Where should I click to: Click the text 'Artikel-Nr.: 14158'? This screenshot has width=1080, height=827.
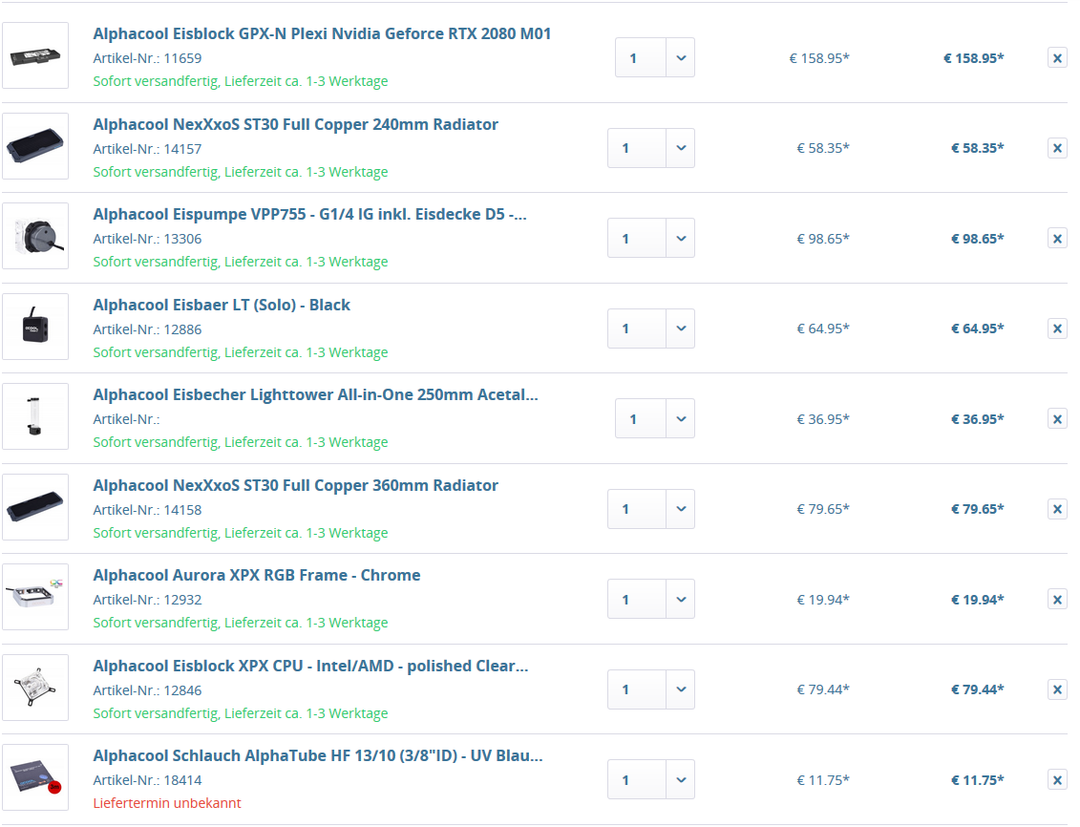[147, 510]
